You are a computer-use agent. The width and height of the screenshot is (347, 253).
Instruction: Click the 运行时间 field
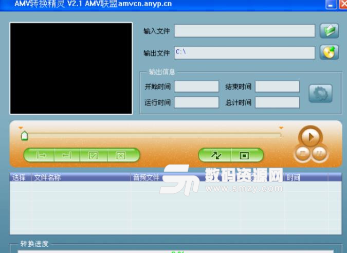196,102
